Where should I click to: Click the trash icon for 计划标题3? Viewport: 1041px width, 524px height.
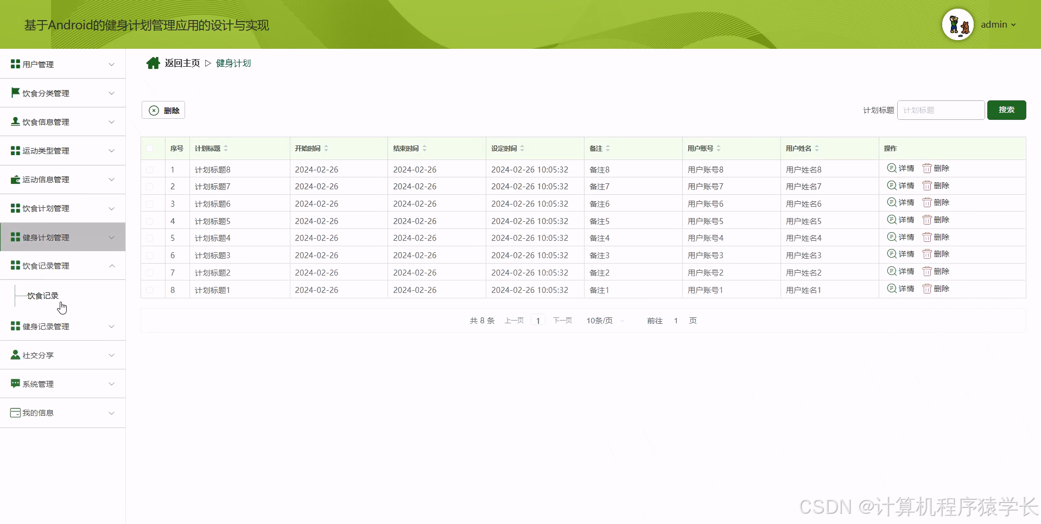click(927, 254)
